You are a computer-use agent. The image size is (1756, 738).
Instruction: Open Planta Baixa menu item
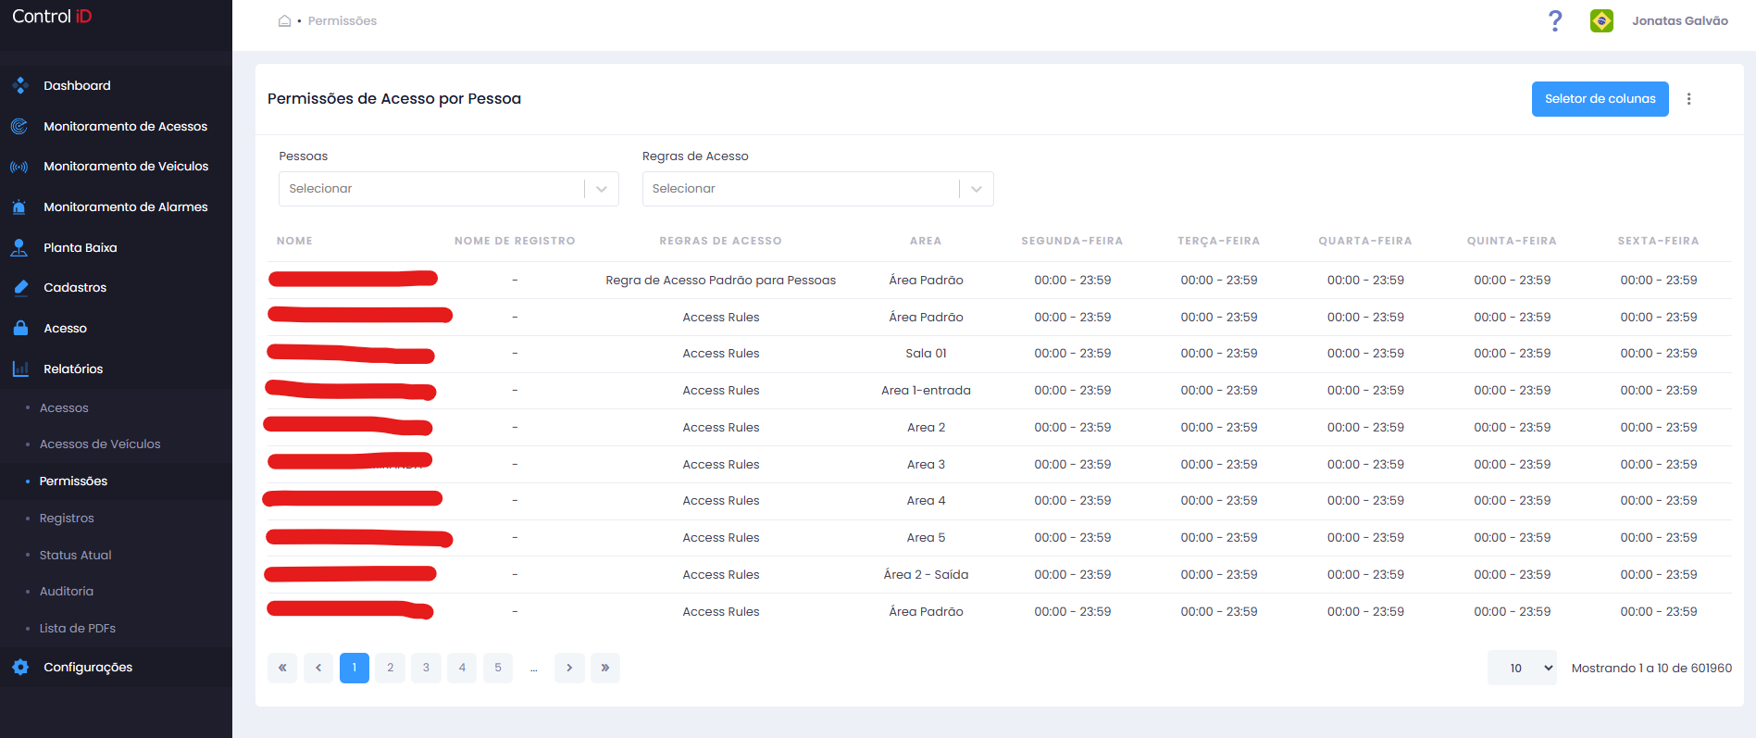click(x=81, y=247)
